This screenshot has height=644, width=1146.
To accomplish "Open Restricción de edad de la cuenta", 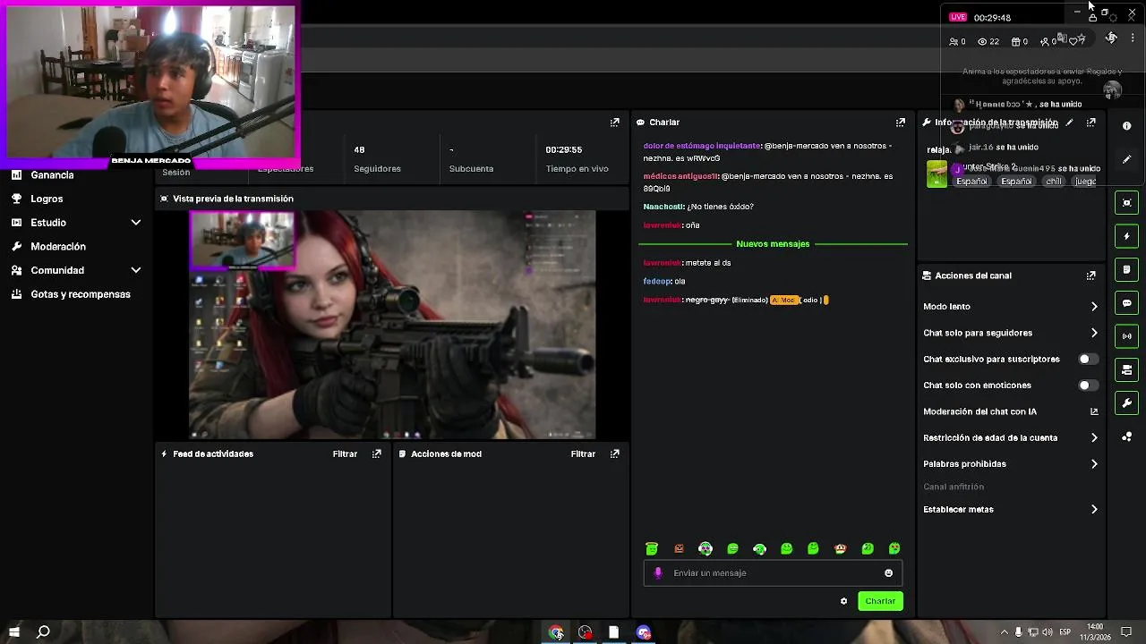I will pos(1011,438).
